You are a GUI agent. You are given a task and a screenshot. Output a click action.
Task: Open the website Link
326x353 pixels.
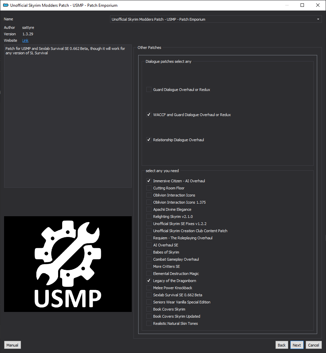point(25,40)
